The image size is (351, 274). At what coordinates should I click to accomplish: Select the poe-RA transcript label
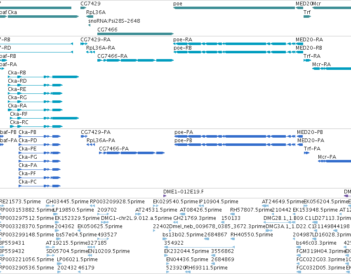coord(183,40)
